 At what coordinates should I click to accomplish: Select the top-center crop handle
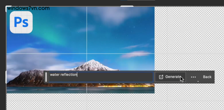127,6
